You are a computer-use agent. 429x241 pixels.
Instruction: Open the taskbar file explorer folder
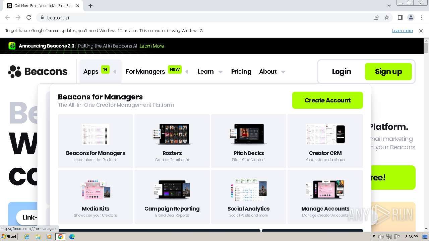point(38,237)
